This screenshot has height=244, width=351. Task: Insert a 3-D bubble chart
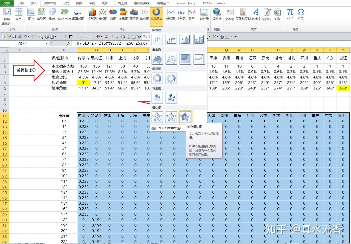[171, 98]
